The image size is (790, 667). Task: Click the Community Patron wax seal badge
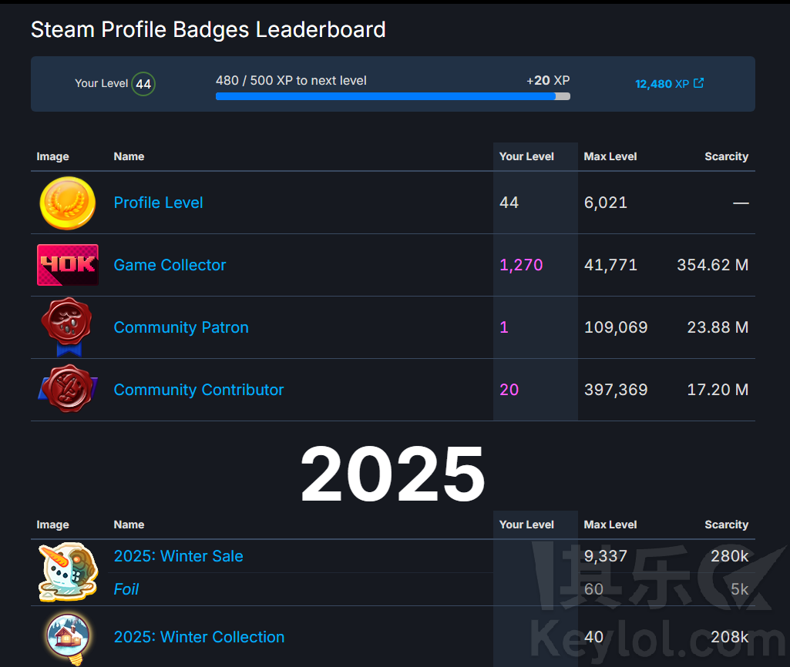pyautogui.click(x=68, y=327)
